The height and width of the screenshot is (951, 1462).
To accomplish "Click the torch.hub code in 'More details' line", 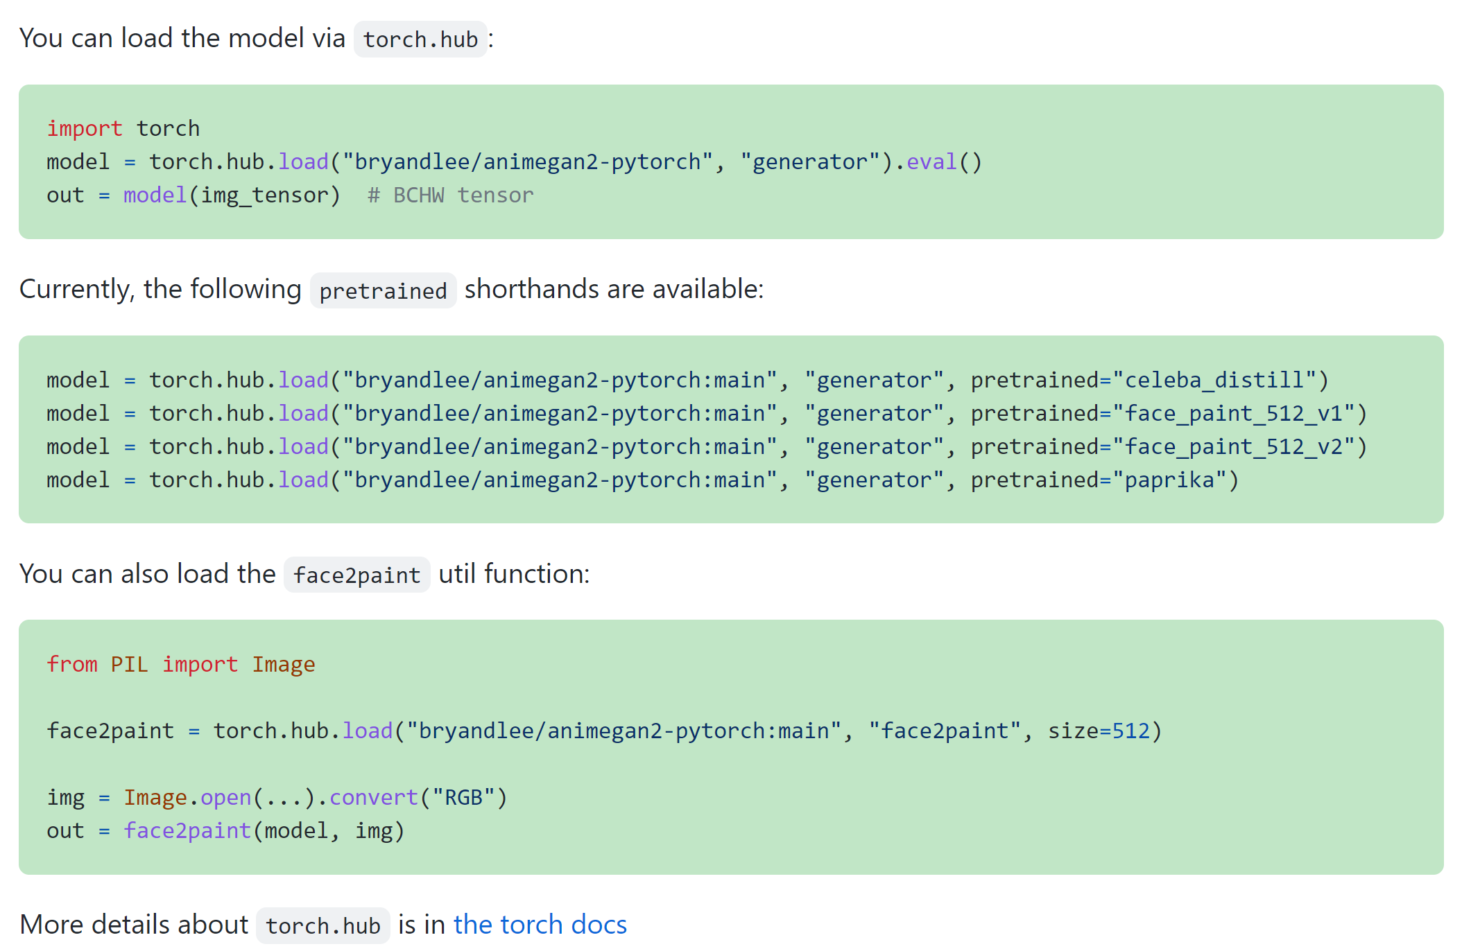I will pyautogui.click(x=322, y=925).
